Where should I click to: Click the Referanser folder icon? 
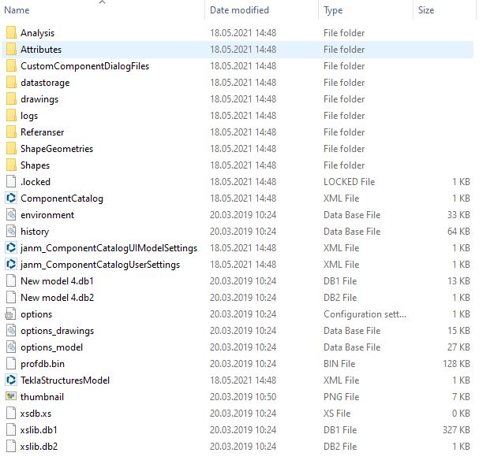point(11,132)
